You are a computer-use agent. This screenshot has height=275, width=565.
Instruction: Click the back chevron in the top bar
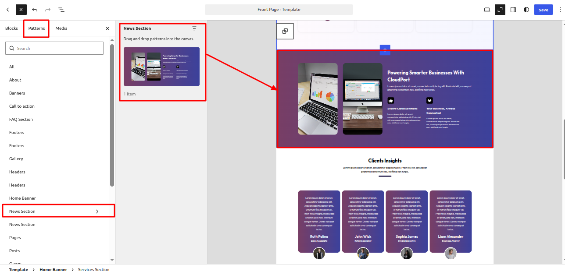[7, 10]
